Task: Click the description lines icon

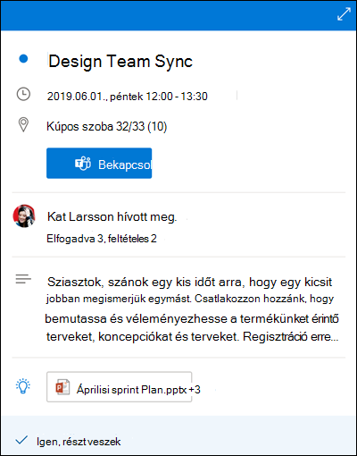Action: [23, 279]
